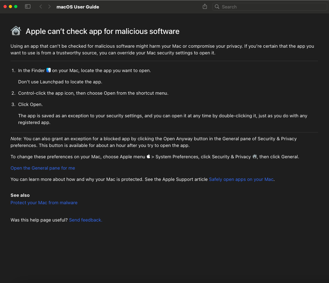Maximize the help window with green button

[x=16, y=6]
